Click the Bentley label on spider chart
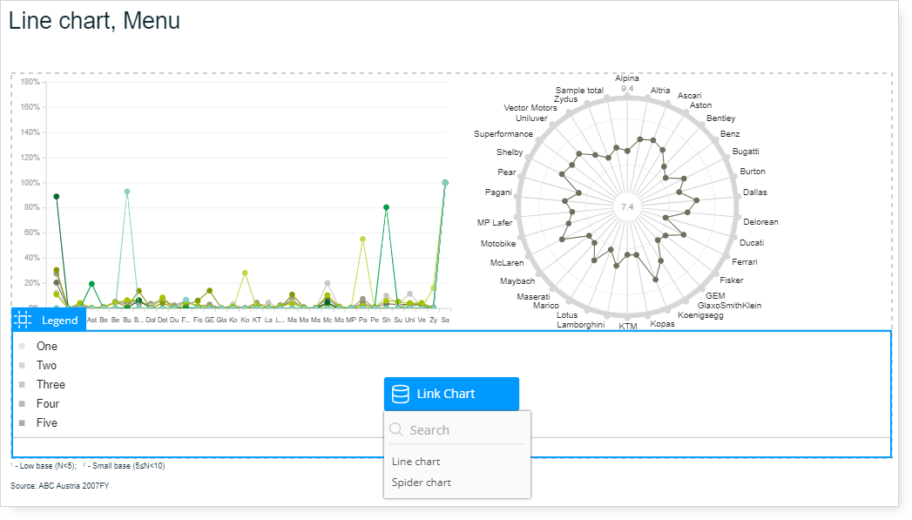The width and height of the screenshot is (912, 520). point(720,118)
